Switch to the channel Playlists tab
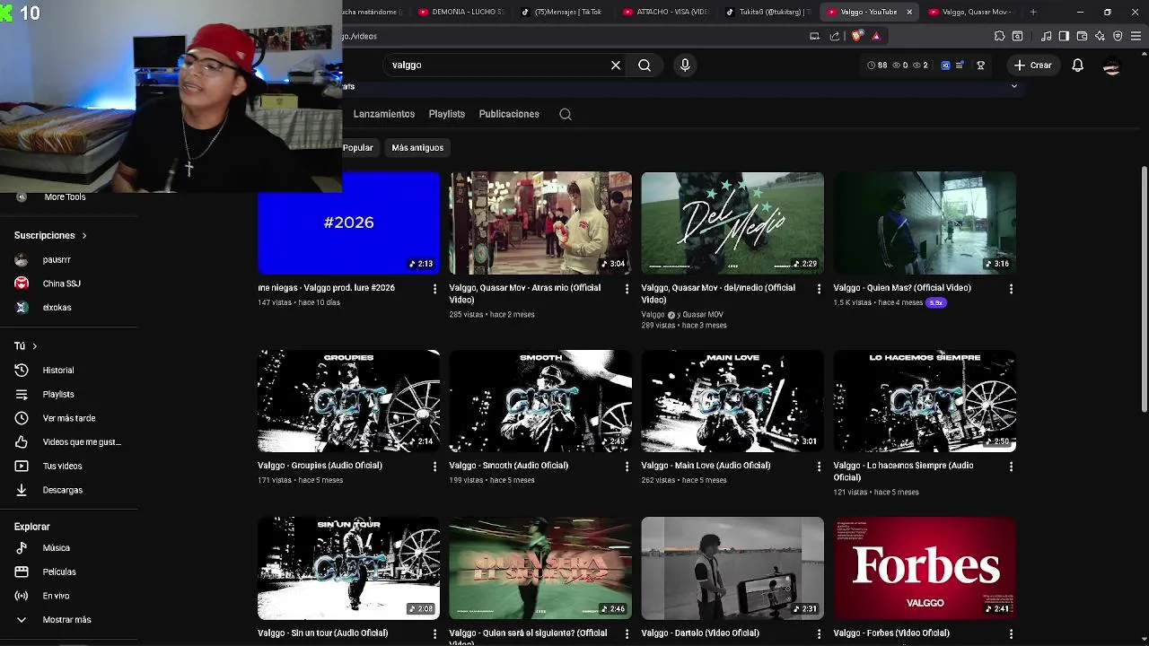The width and height of the screenshot is (1149, 646). coord(447,114)
